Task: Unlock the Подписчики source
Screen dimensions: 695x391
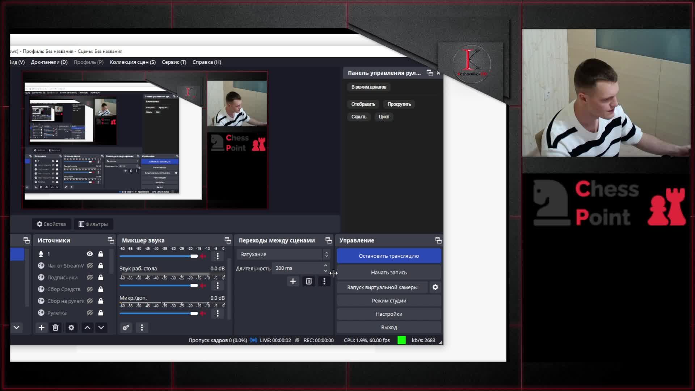Action: click(101, 278)
